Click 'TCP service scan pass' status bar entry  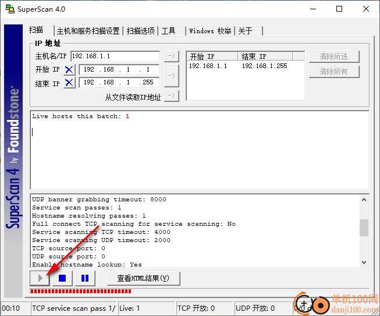pos(74,308)
